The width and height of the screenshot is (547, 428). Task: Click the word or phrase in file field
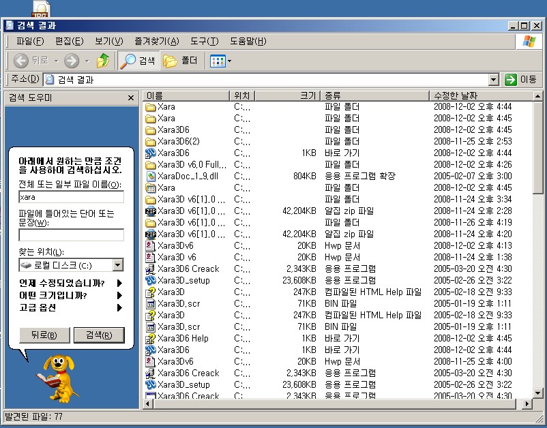pyautogui.click(x=71, y=235)
